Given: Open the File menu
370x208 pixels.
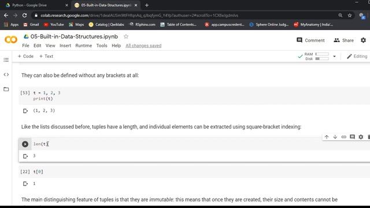Looking at the screenshot, I should [25, 46].
